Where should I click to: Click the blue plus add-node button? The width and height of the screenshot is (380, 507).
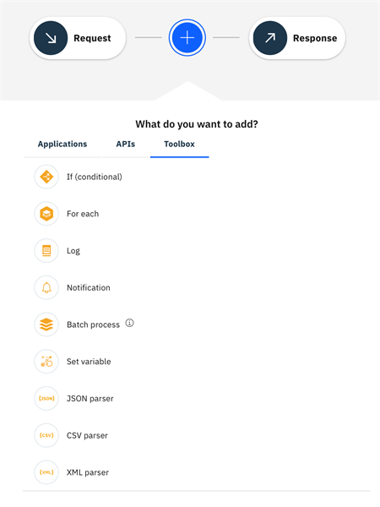point(187,38)
